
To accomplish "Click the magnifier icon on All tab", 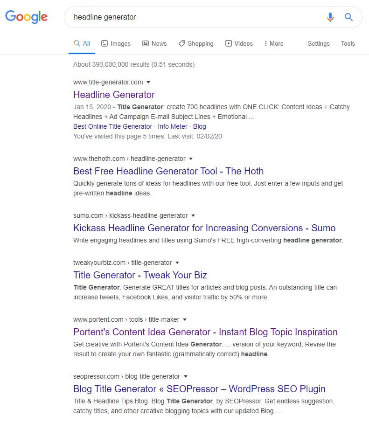I will 77,43.
